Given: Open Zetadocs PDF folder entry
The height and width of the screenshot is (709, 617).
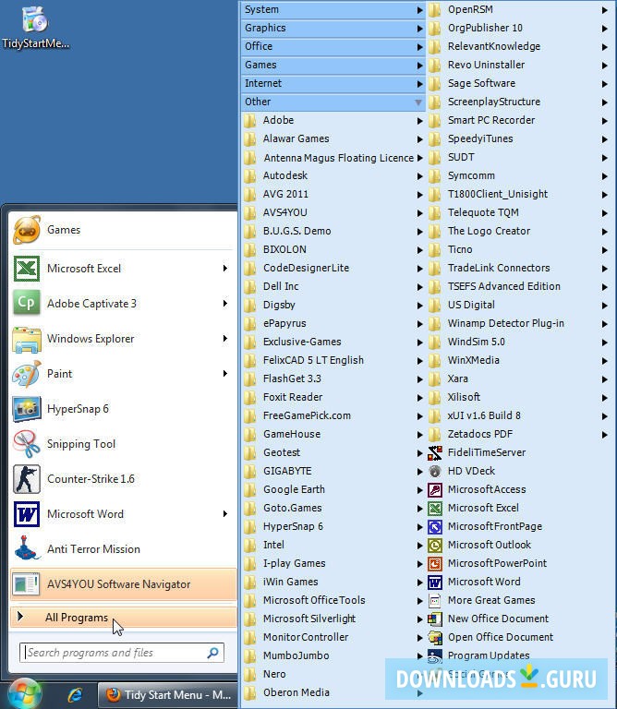Looking at the screenshot, I should (x=518, y=434).
